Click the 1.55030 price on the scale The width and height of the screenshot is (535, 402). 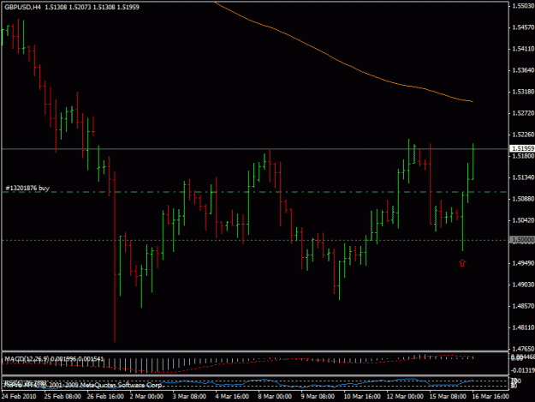[523, 6]
